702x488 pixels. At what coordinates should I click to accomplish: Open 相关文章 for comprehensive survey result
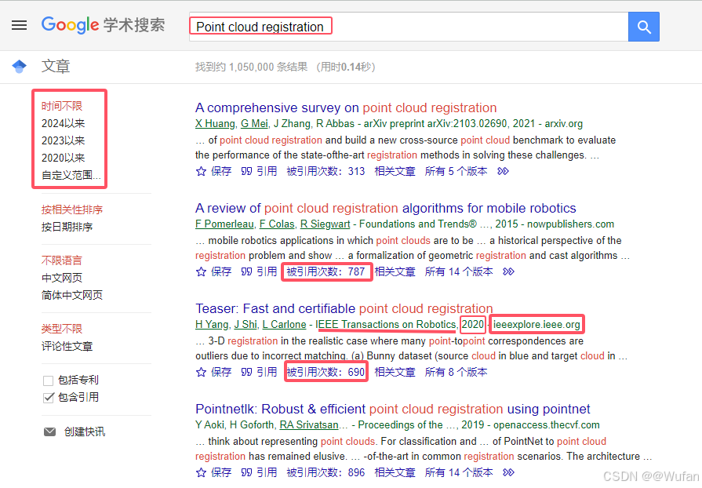pos(395,172)
